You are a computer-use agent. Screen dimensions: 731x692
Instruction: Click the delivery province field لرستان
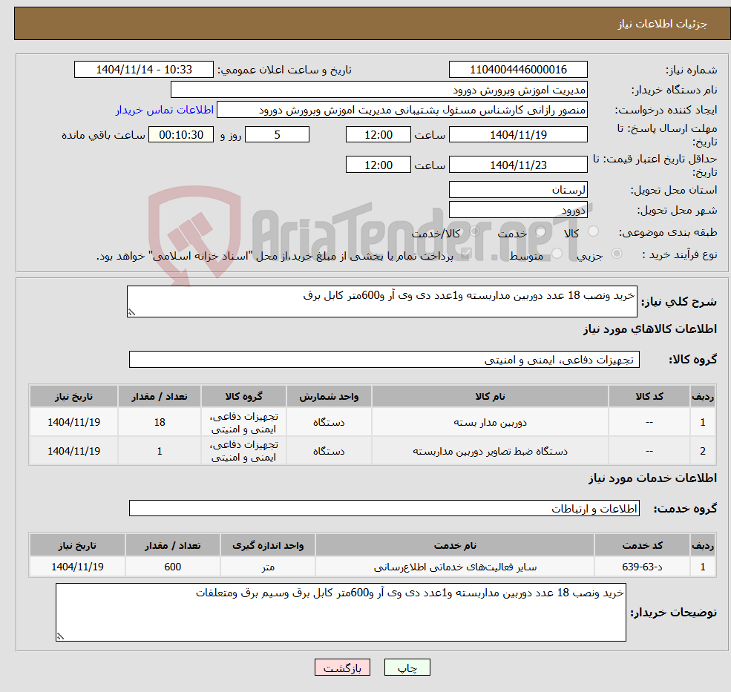(x=518, y=190)
